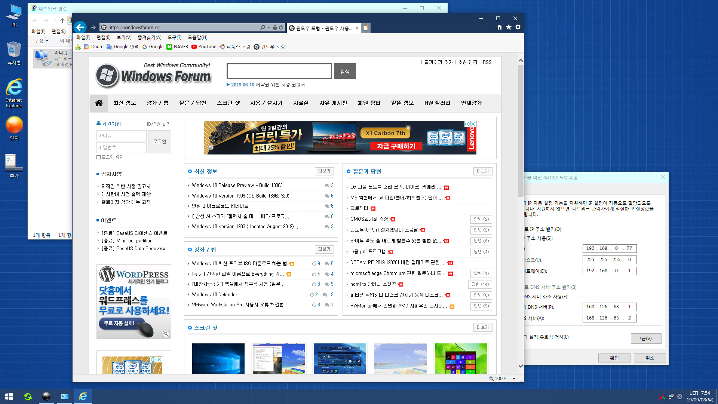Image resolution: width=718 pixels, height=404 pixels.
Task: Open the address bar search dropdown arrow
Action: coord(269,27)
